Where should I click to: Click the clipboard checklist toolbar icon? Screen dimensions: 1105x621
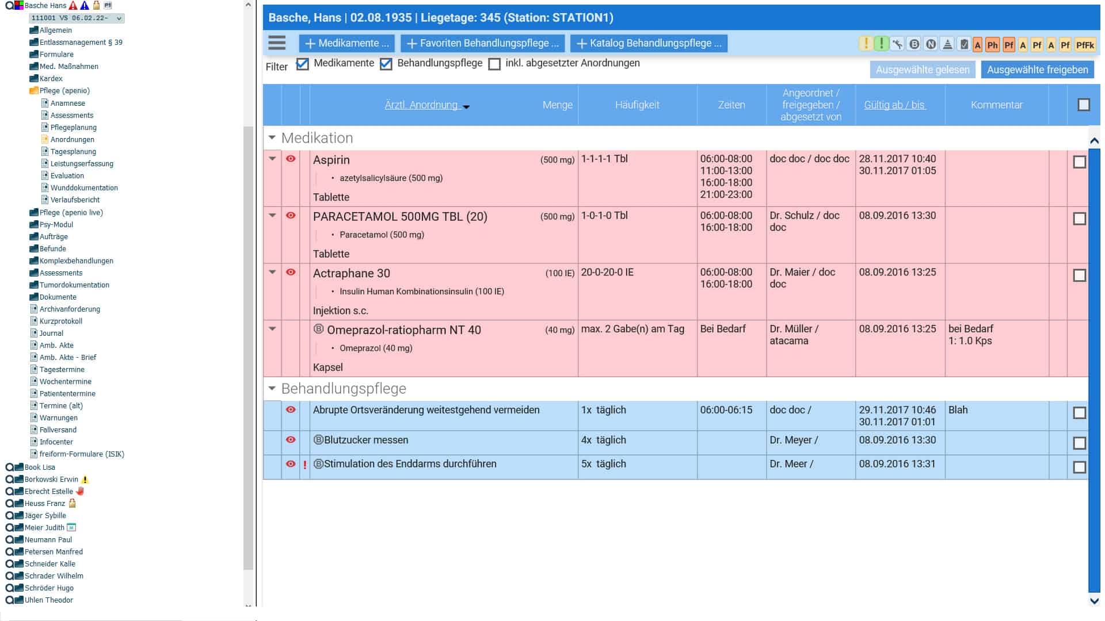(964, 44)
